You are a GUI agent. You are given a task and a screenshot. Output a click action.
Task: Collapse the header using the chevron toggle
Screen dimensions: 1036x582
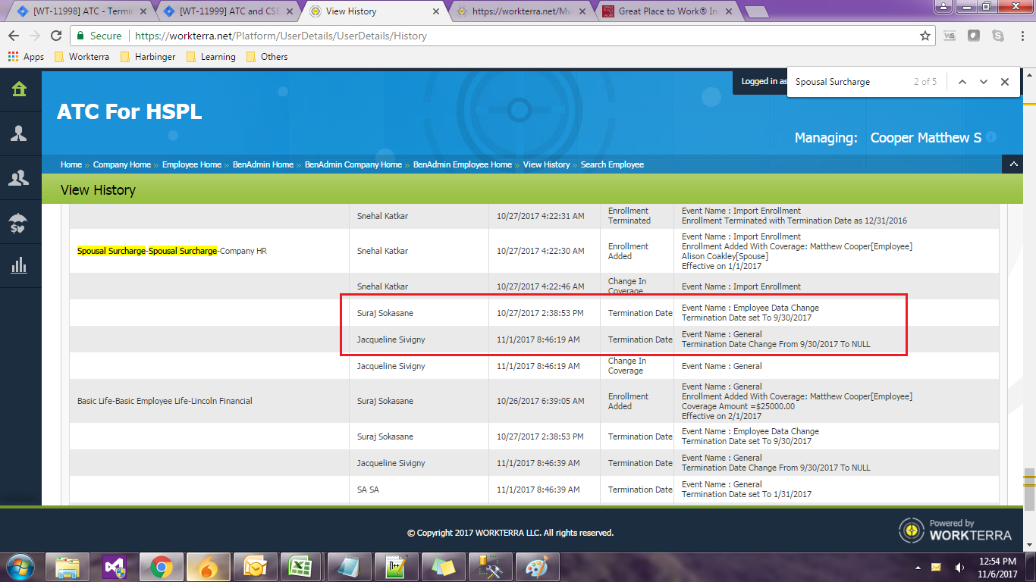1013,164
